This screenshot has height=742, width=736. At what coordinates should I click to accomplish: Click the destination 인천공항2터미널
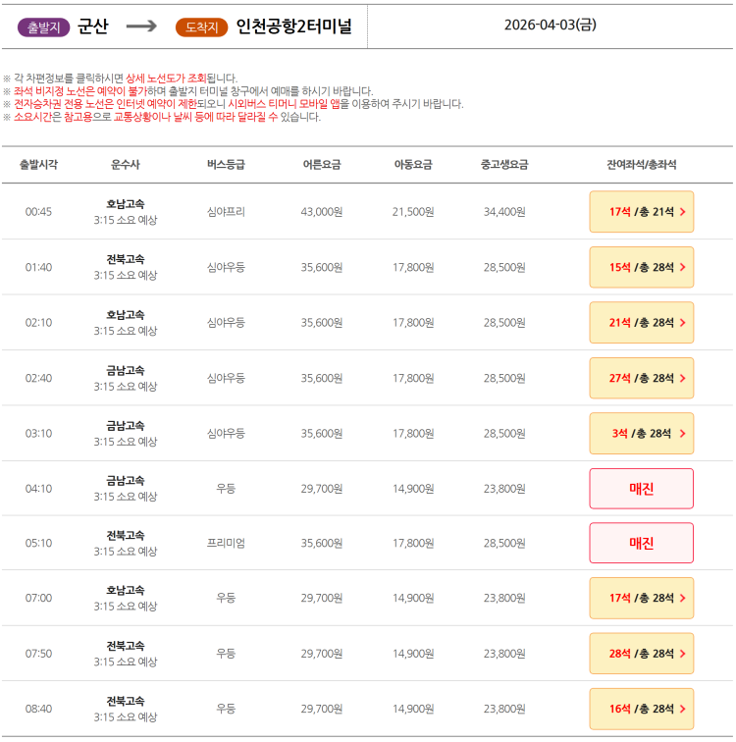point(293,26)
